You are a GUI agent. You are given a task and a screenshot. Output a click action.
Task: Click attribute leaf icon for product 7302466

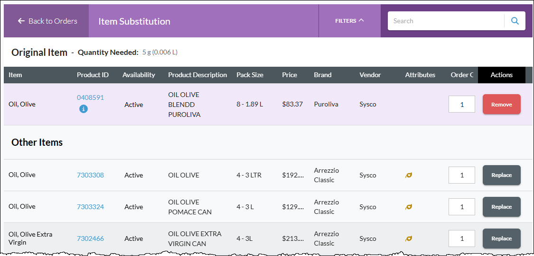(409, 238)
